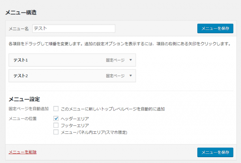The image size is (241, 163).
Task: Check the メニューパネル内エリア(スマホ限定) checkbox
Action: (56, 132)
